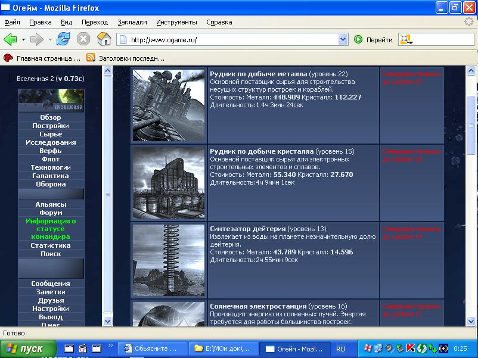Open Заметки in the game menu

51,292
